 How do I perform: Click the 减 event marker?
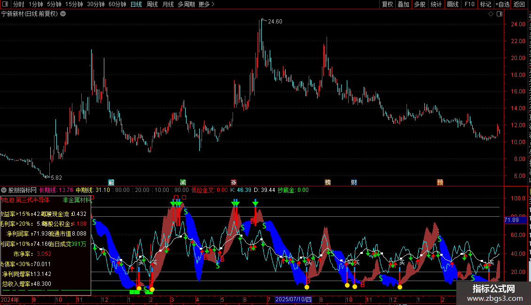point(183,182)
